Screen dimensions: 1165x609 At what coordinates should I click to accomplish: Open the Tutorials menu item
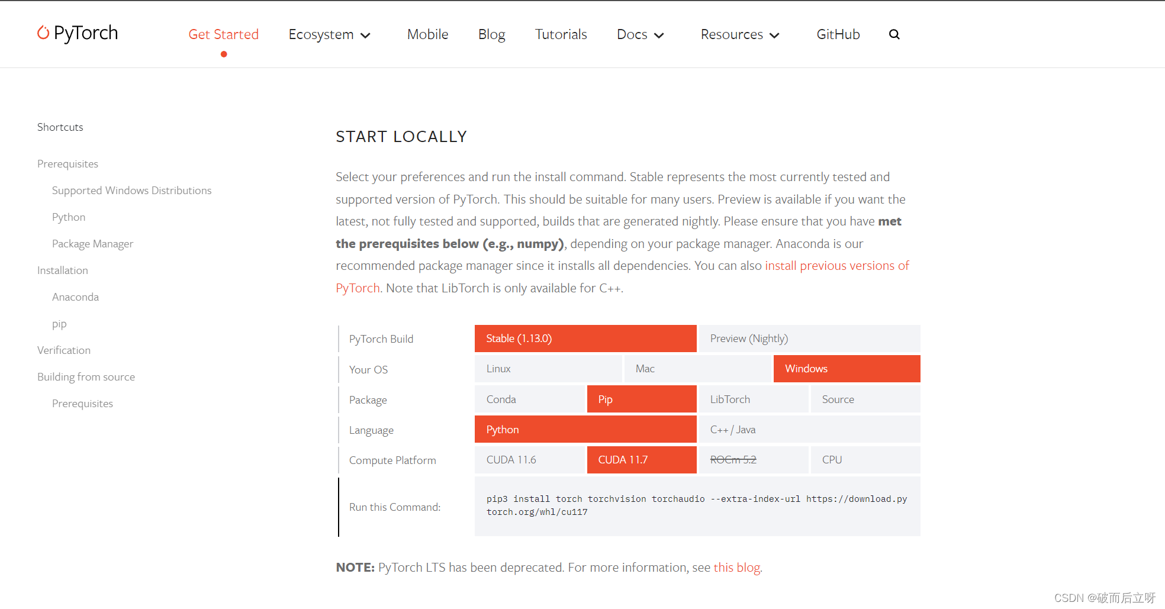(561, 34)
